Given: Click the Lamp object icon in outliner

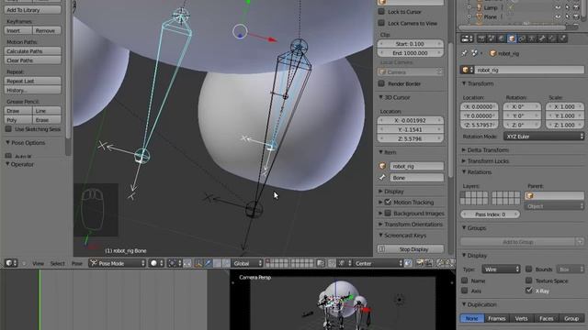Looking at the screenshot, I should (x=480, y=7).
